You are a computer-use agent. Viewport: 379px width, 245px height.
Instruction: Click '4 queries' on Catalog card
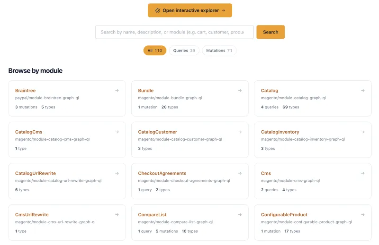pos(270,107)
